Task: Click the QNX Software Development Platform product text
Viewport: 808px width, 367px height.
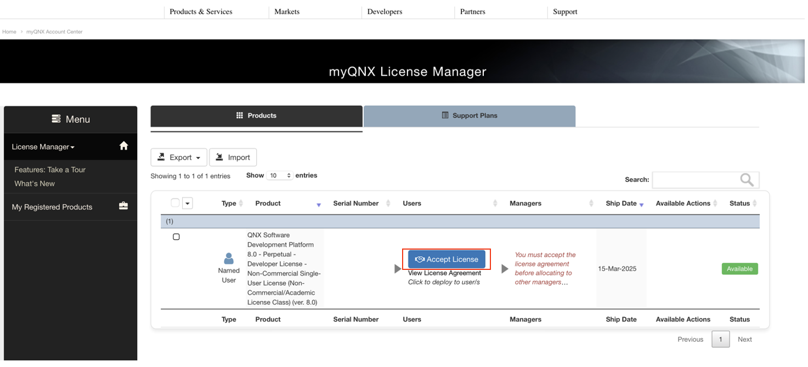Action: point(284,269)
